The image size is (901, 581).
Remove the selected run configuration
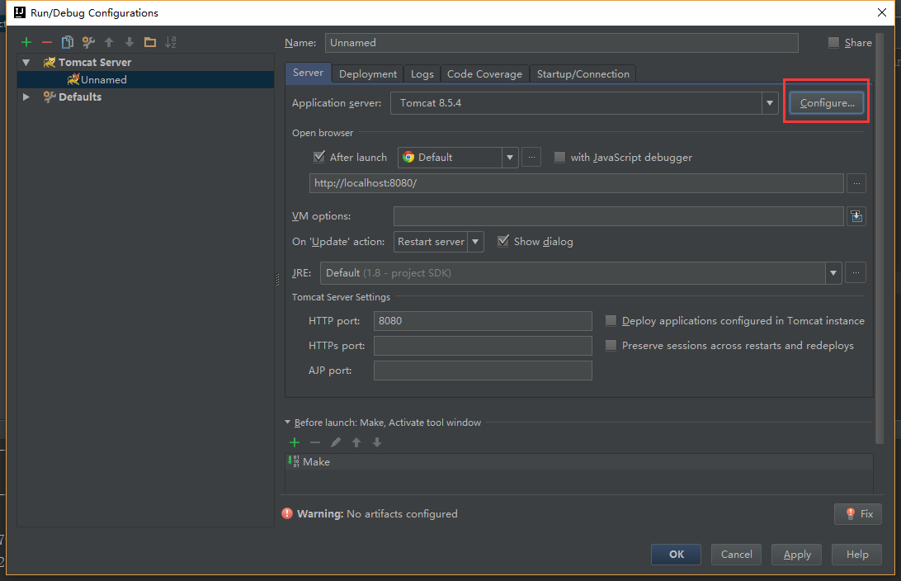coord(47,42)
